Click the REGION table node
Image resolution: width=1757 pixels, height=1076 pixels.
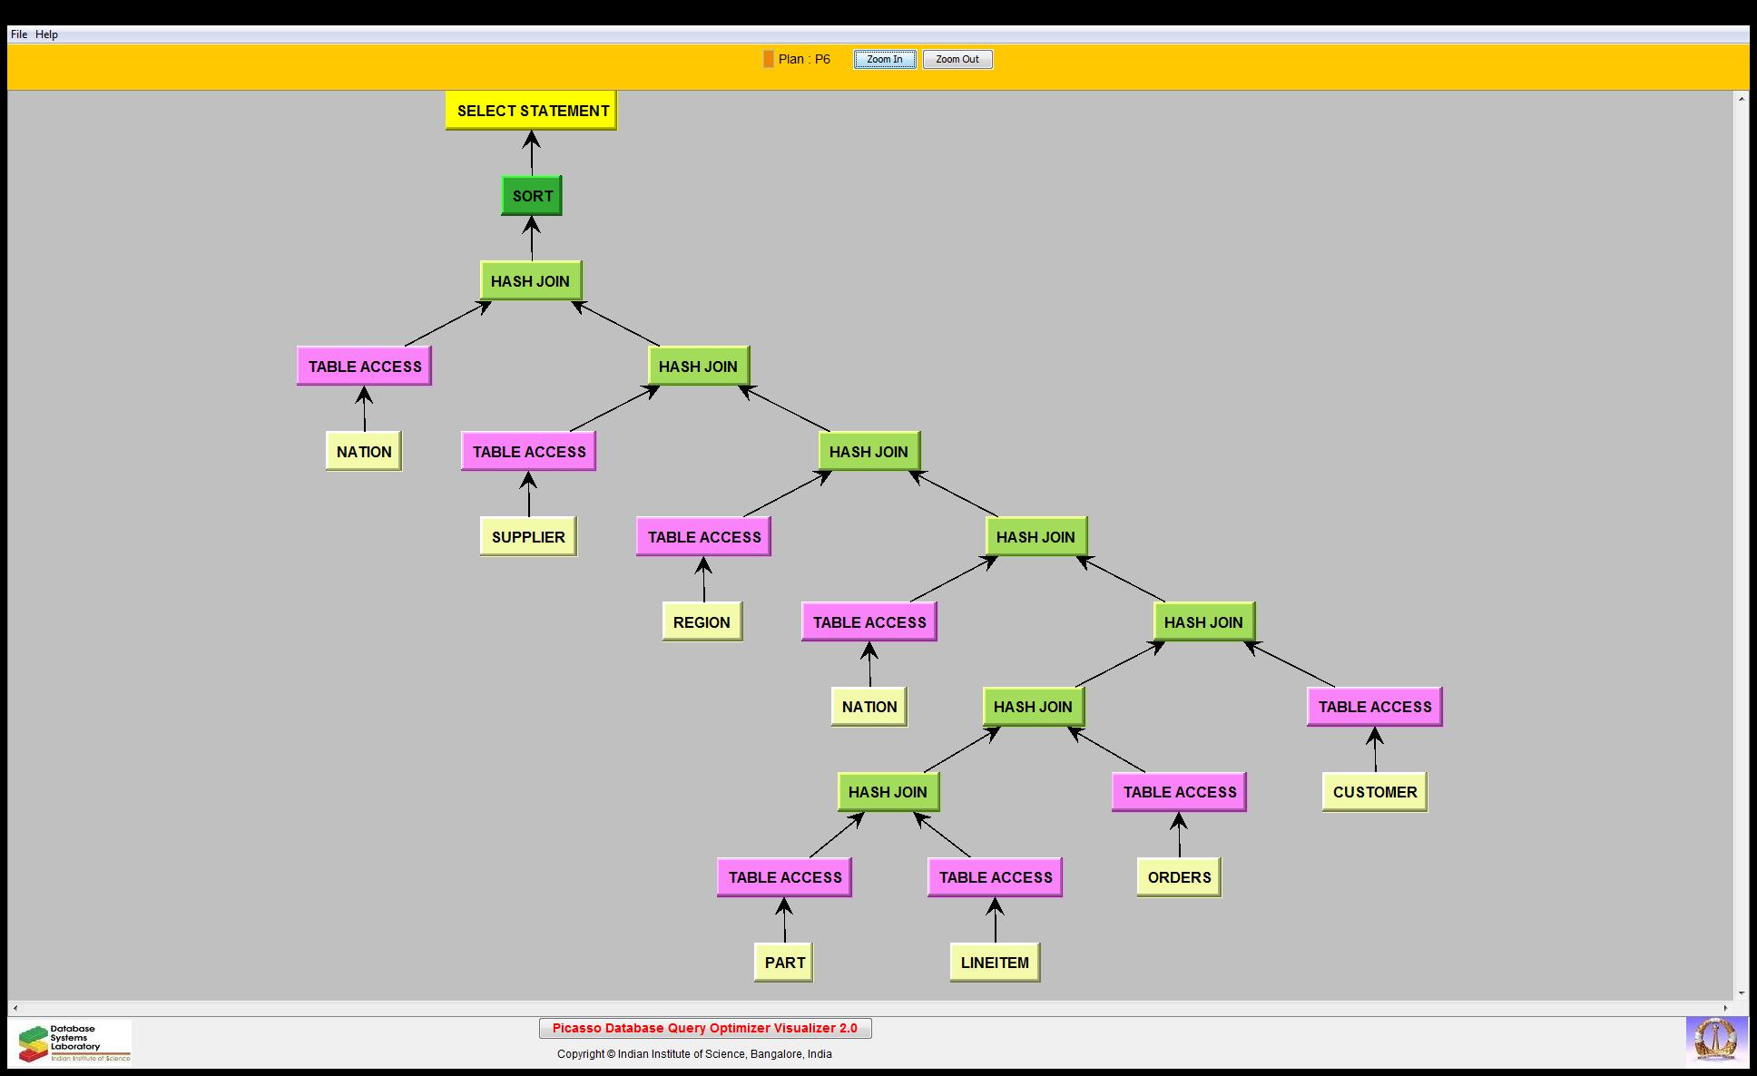[x=702, y=622]
